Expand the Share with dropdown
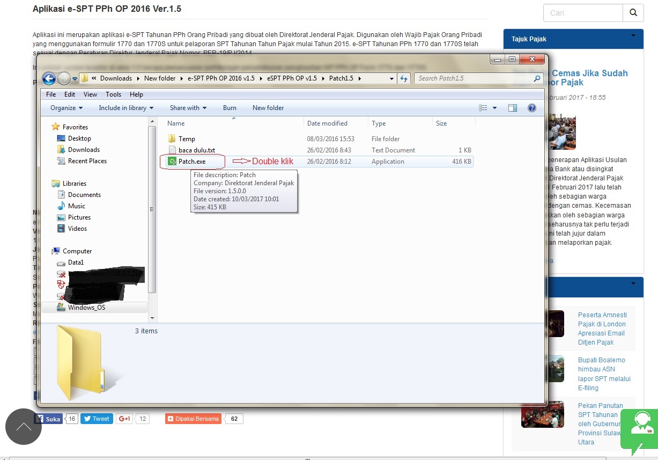Image resolution: width=658 pixels, height=460 pixels. [188, 108]
